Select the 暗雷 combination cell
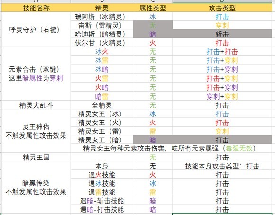Viewport: 275px width, 215px height. [102, 96]
